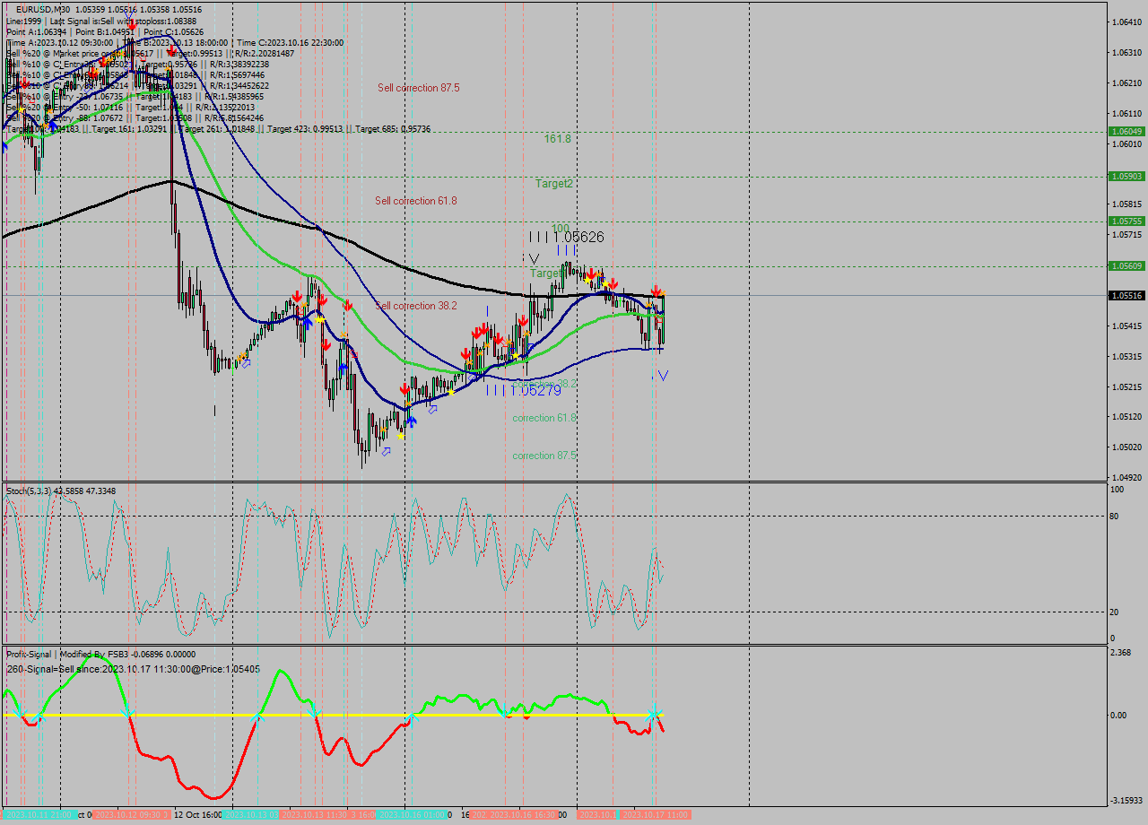Click the Sell correction 38.2 label

click(x=415, y=305)
